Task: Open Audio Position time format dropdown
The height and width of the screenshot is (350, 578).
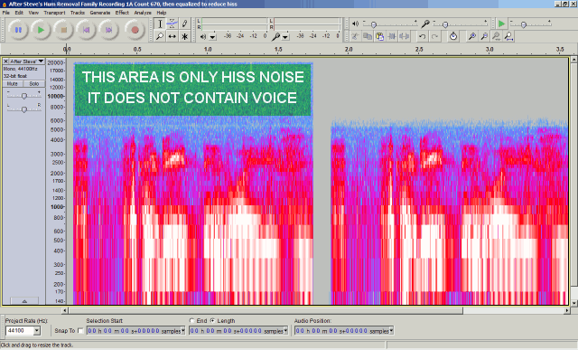Action: (x=391, y=331)
